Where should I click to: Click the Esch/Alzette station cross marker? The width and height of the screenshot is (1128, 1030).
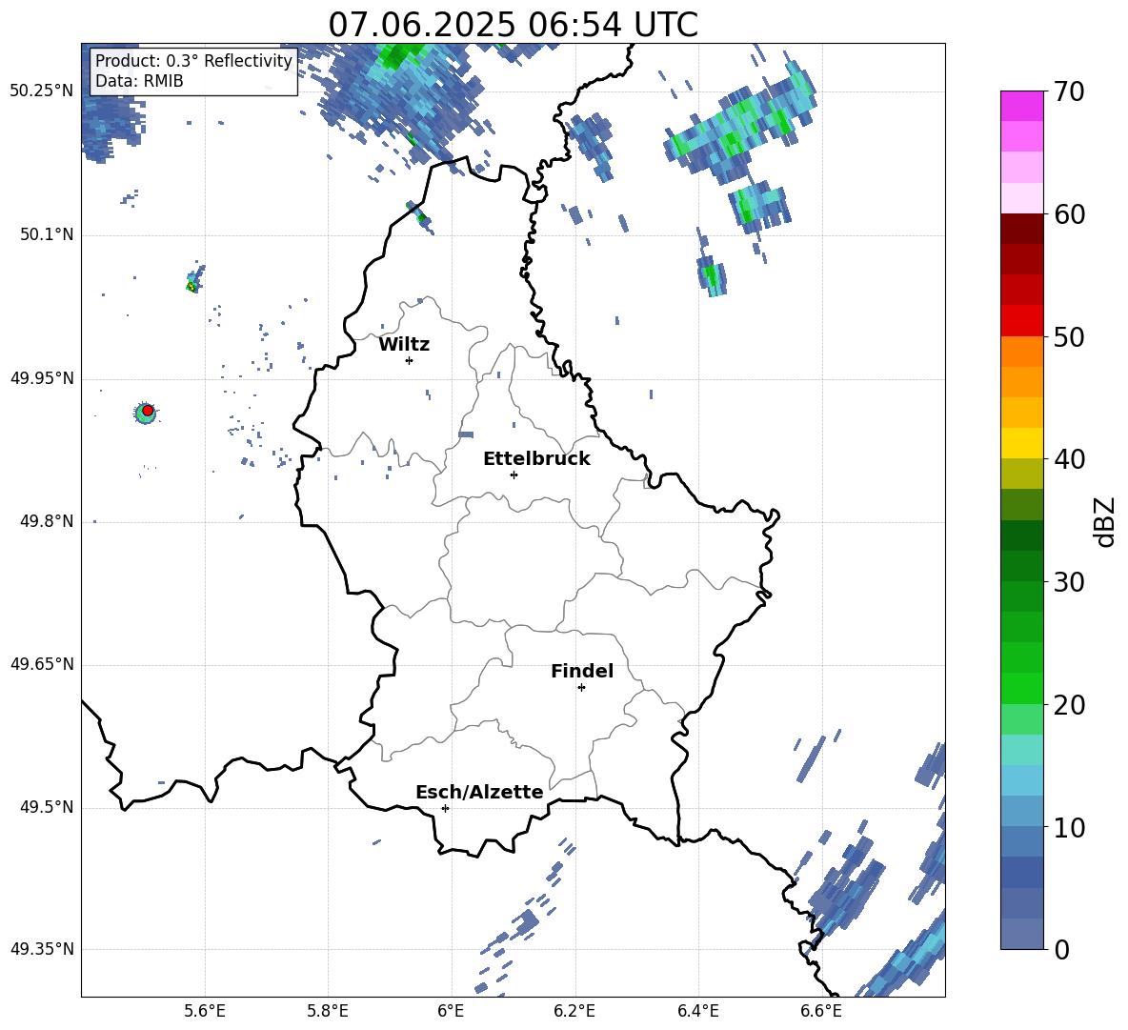(445, 808)
